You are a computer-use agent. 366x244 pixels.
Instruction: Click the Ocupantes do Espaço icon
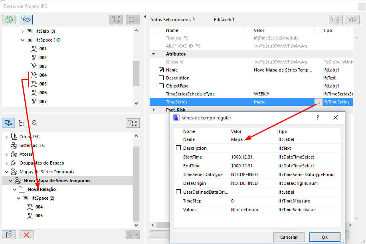click(14, 163)
